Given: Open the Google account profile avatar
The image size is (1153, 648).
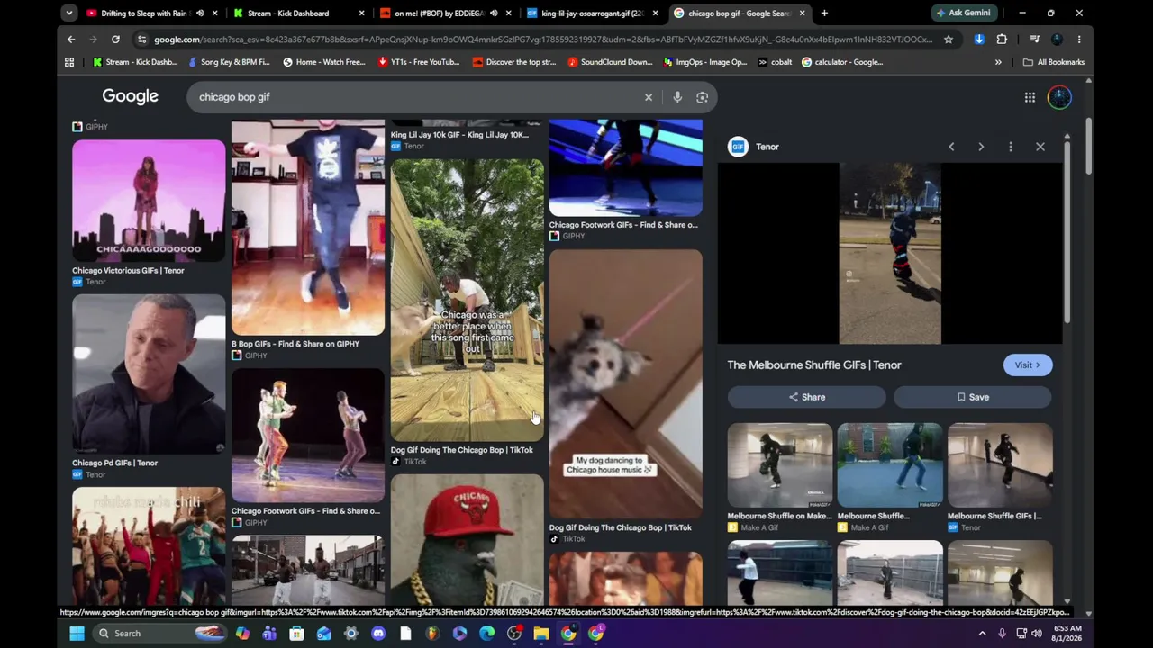Looking at the screenshot, I should coord(1059,97).
